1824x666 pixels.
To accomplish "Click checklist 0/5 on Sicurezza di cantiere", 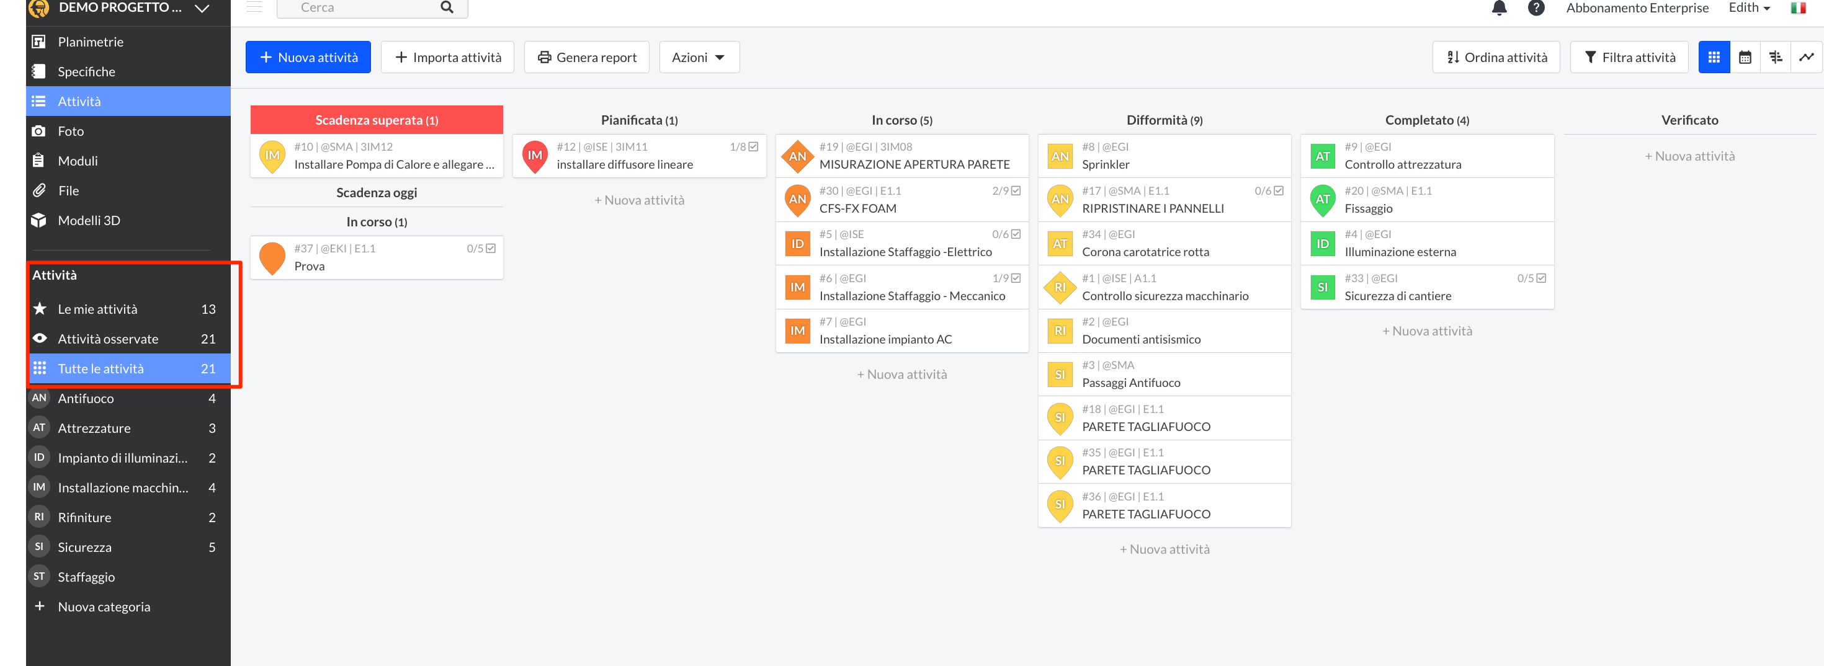I will (1532, 278).
